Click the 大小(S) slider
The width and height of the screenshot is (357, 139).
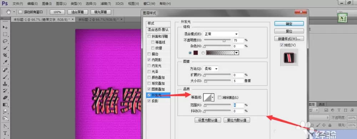click(217, 81)
